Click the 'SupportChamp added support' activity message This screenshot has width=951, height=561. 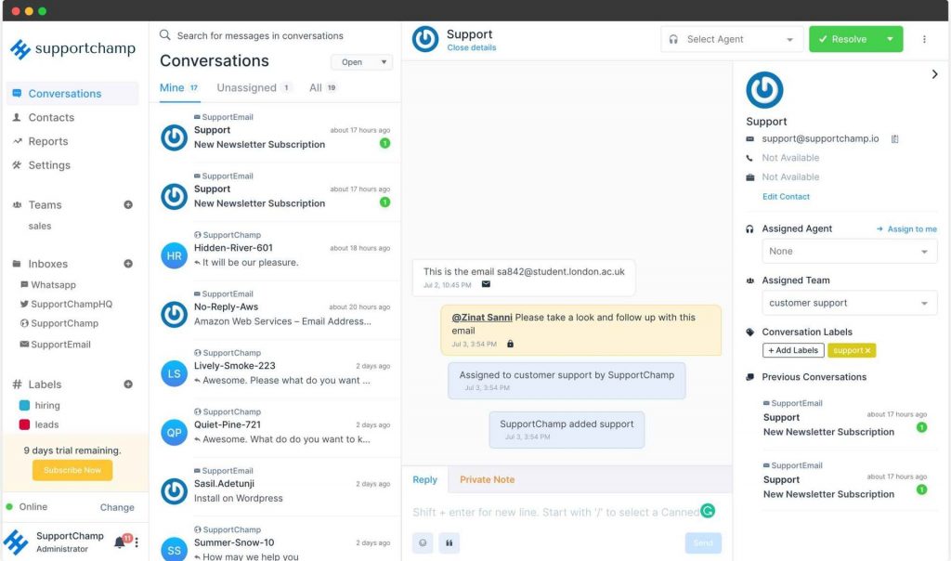click(567, 429)
